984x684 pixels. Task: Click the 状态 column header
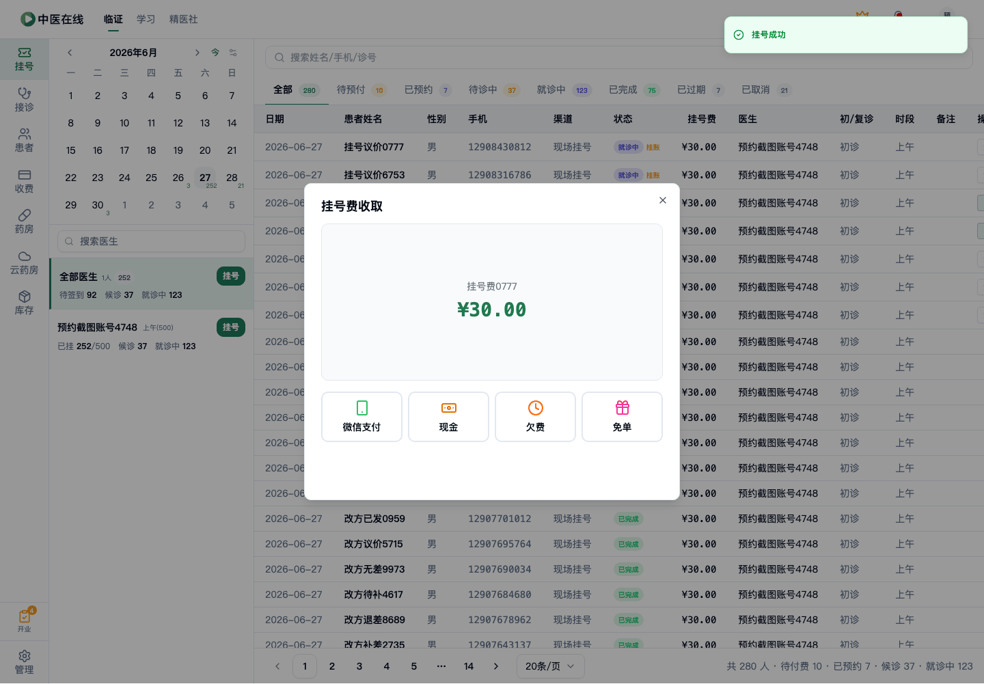tap(623, 119)
